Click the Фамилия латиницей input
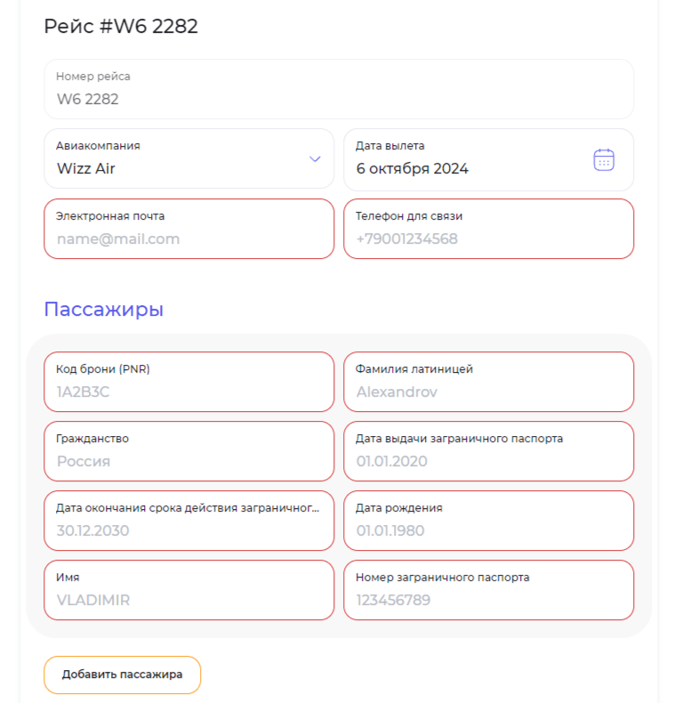683x703 pixels. tap(488, 382)
